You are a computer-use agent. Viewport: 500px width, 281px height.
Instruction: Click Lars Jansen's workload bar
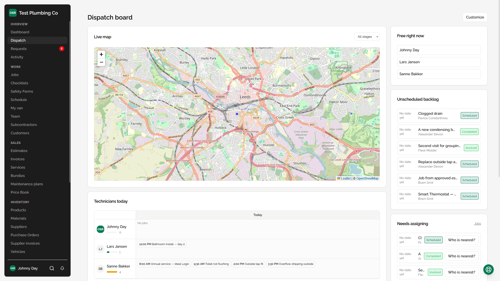coord(112,252)
